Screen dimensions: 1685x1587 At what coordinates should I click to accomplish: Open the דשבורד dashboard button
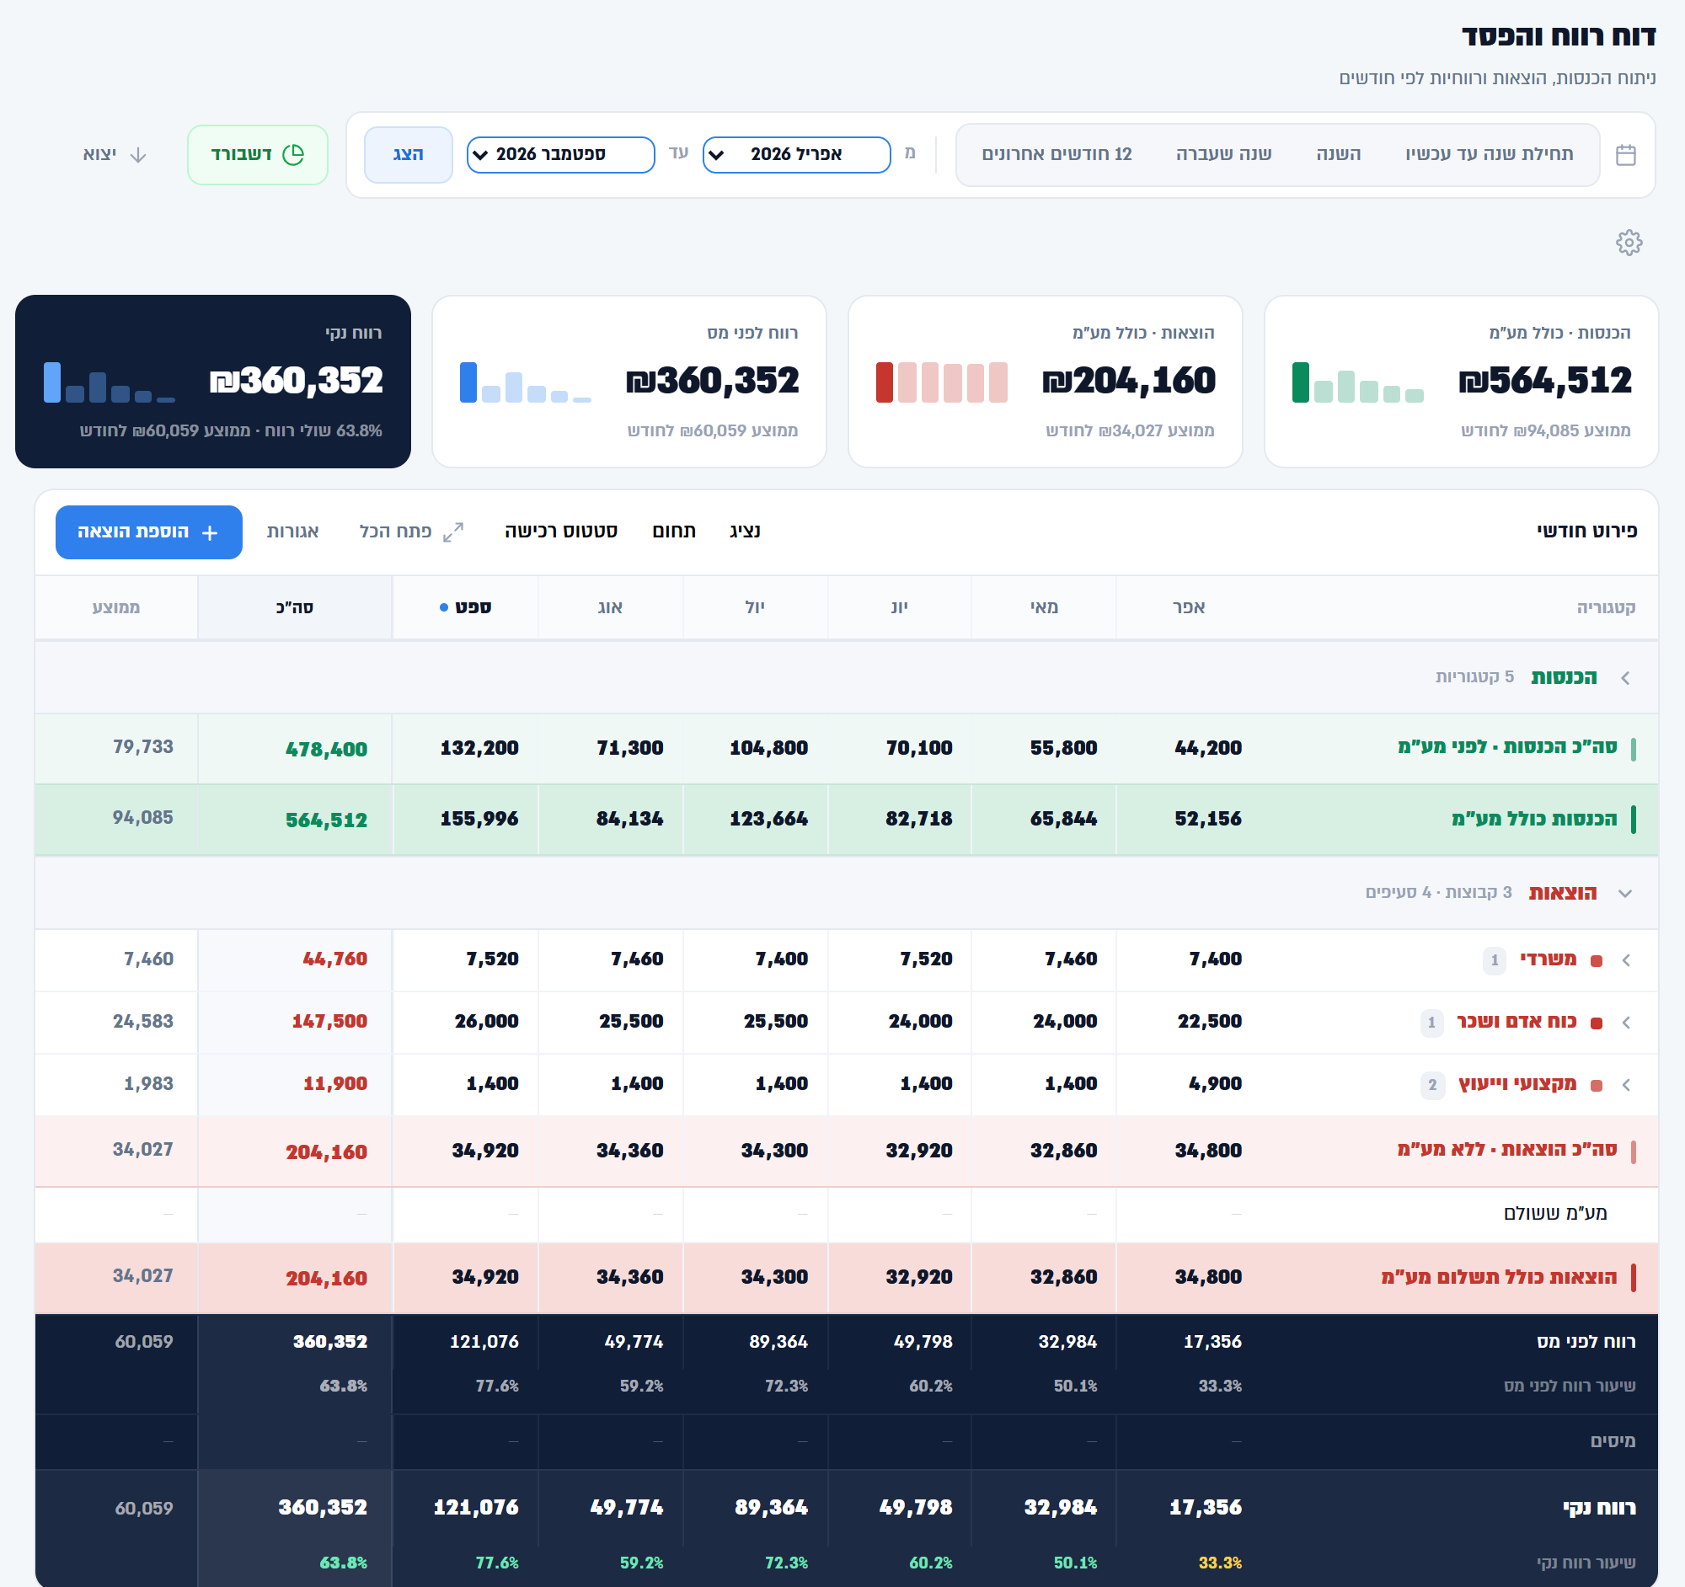(258, 155)
